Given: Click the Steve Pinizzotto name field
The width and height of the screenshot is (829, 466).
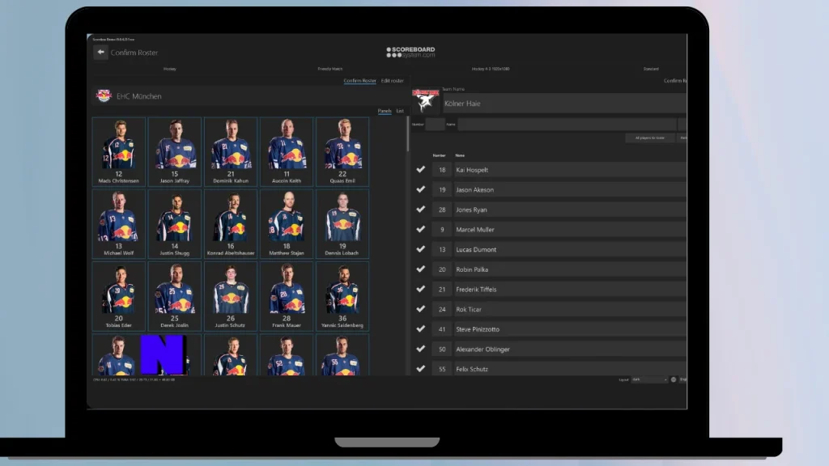Looking at the screenshot, I should [571, 329].
